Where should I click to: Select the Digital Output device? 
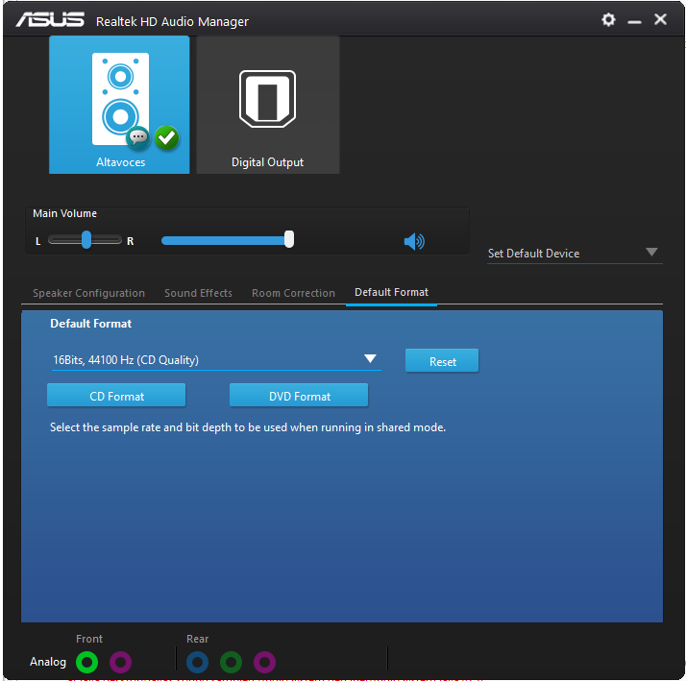pyautogui.click(x=268, y=105)
